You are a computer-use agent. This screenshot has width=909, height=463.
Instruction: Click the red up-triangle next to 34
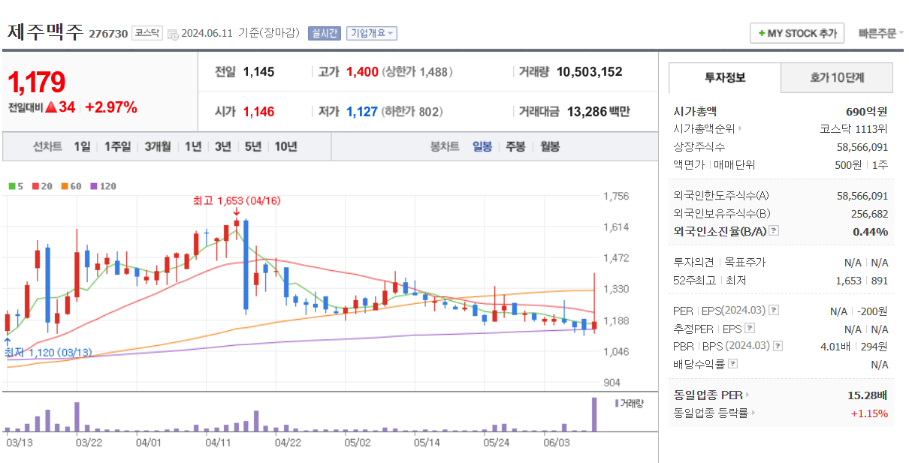tap(51, 107)
